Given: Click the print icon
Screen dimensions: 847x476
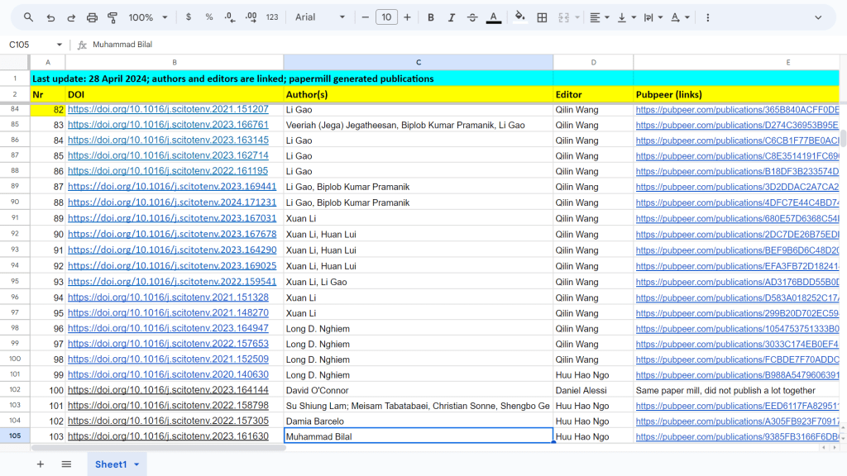Looking at the screenshot, I should [x=92, y=17].
